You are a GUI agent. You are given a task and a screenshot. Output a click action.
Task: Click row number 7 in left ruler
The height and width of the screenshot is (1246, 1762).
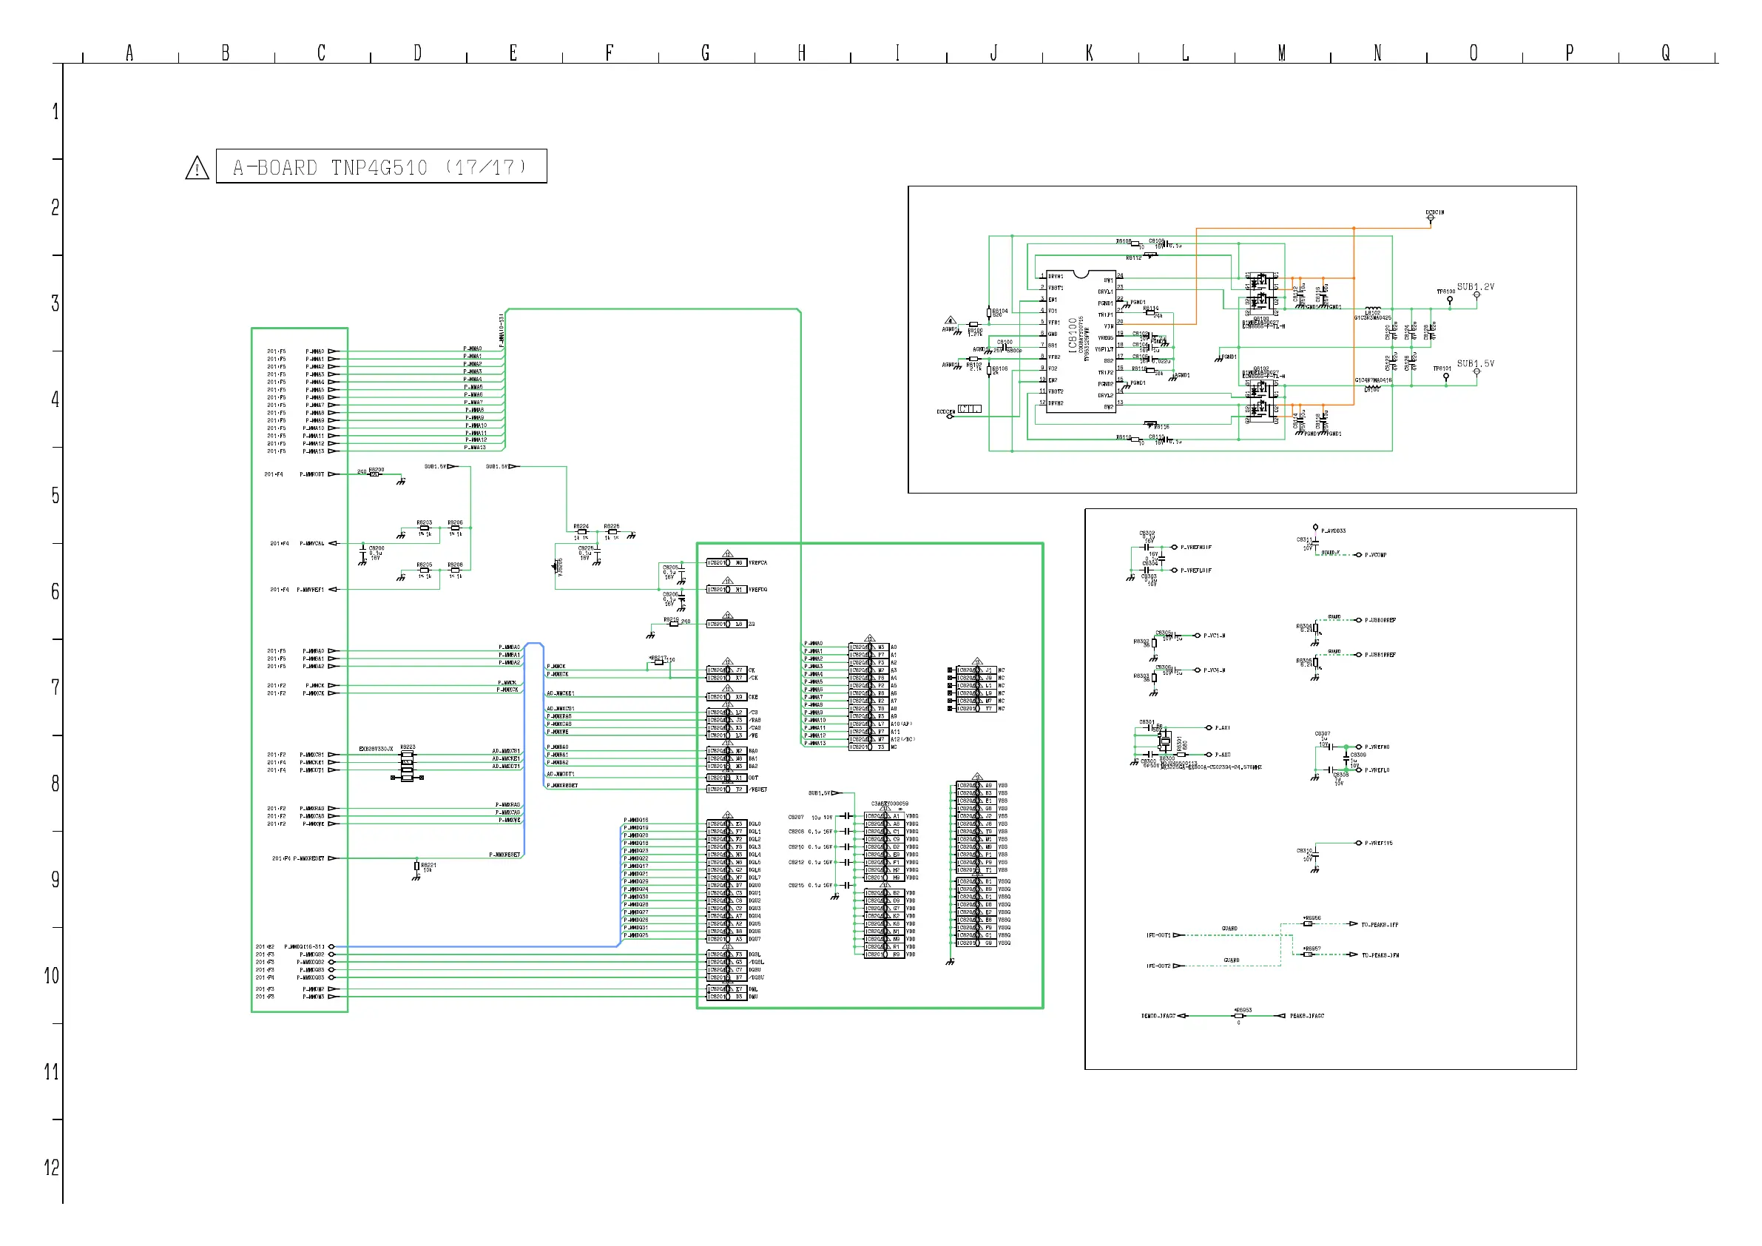coord(55,687)
